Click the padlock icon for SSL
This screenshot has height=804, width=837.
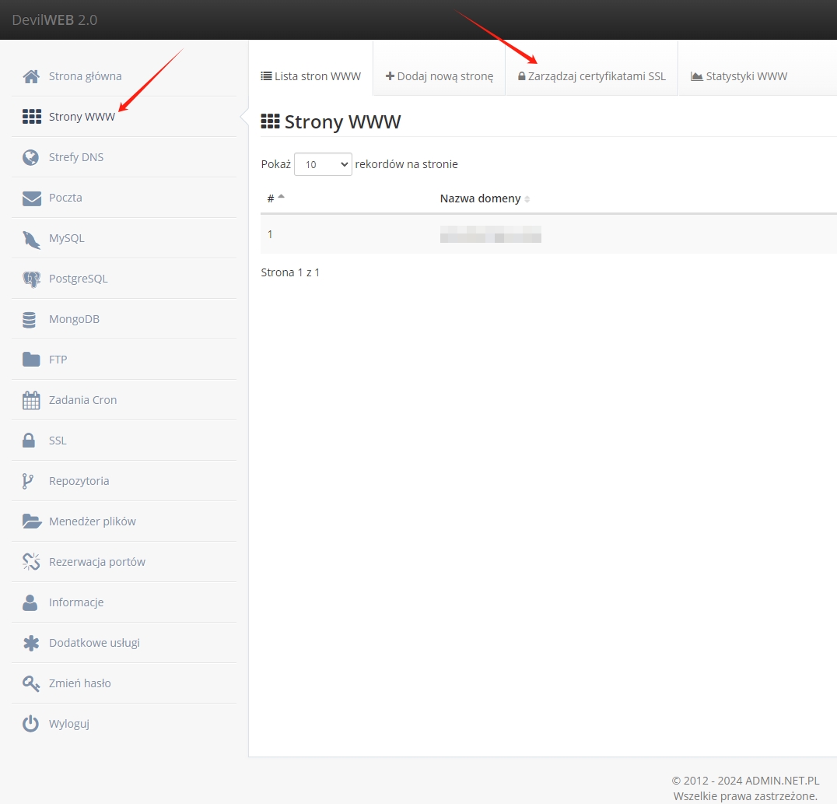click(30, 441)
